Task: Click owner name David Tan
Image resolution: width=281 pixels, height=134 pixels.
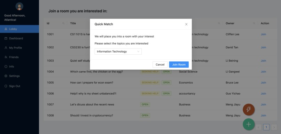Action: [232, 47]
